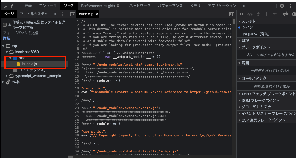Open the navigator pane three-dot menu

pyautogui.click(x=63, y=14)
